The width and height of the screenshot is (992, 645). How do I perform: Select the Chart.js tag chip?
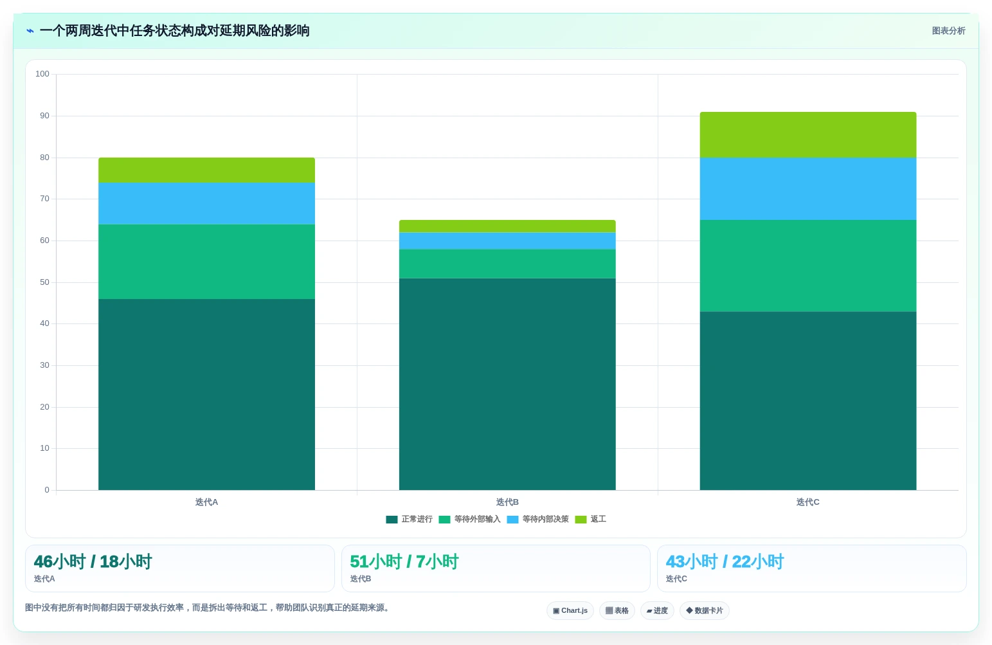[570, 611]
